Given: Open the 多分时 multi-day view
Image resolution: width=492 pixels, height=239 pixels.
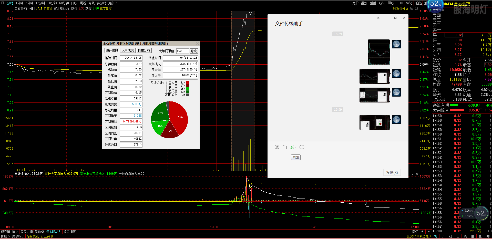Looking at the screenshot, I should pyautogui.click(x=101, y=3).
